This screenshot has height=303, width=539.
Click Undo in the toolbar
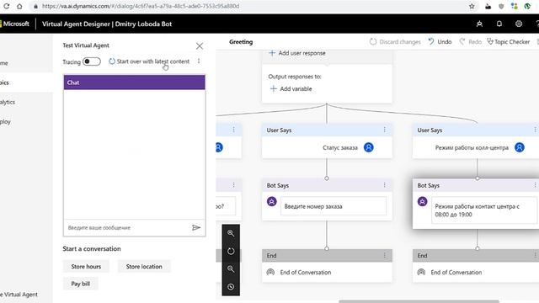[x=440, y=42]
